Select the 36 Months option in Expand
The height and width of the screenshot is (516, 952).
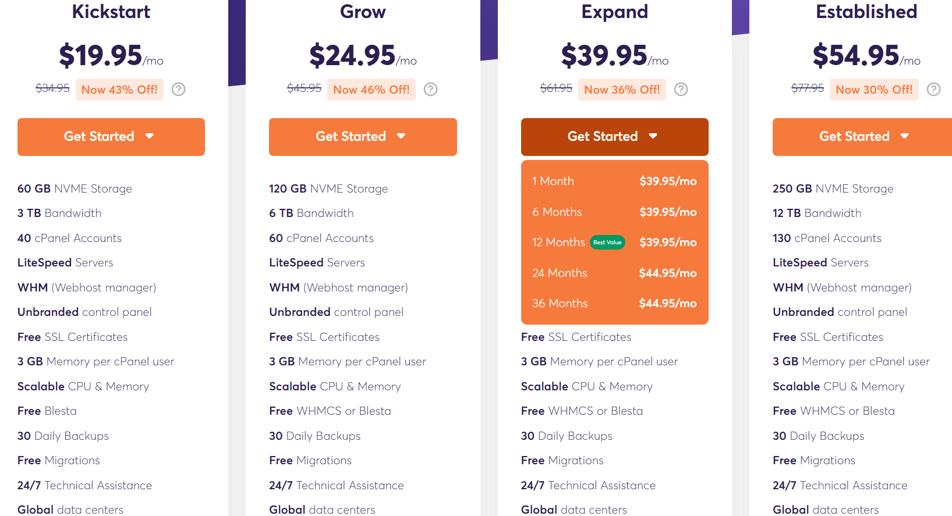[614, 303]
